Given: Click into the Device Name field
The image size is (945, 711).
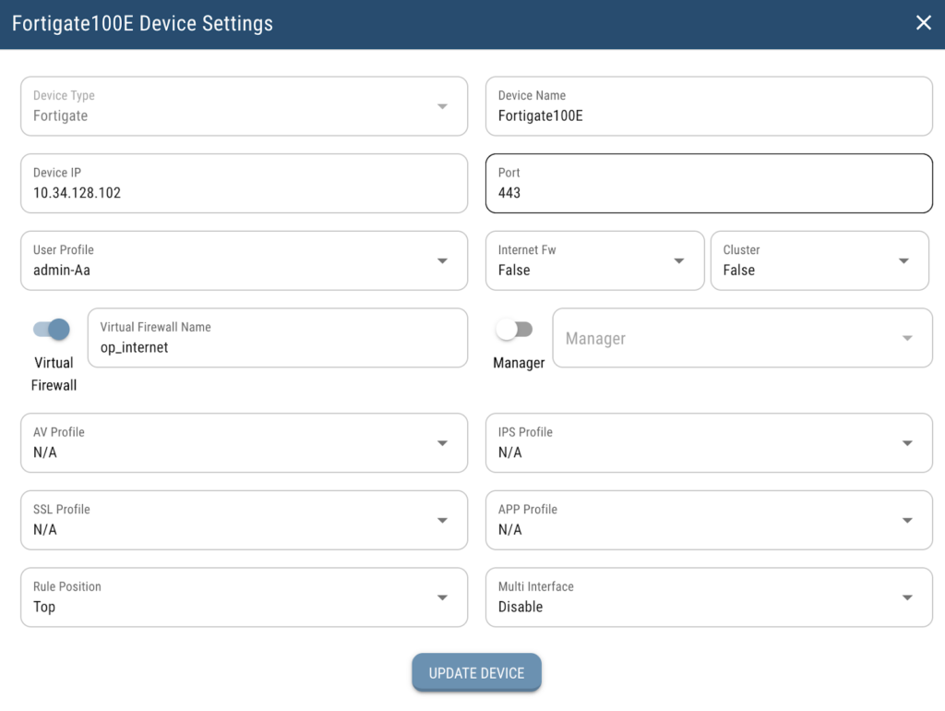Looking at the screenshot, I should [709, 115].
